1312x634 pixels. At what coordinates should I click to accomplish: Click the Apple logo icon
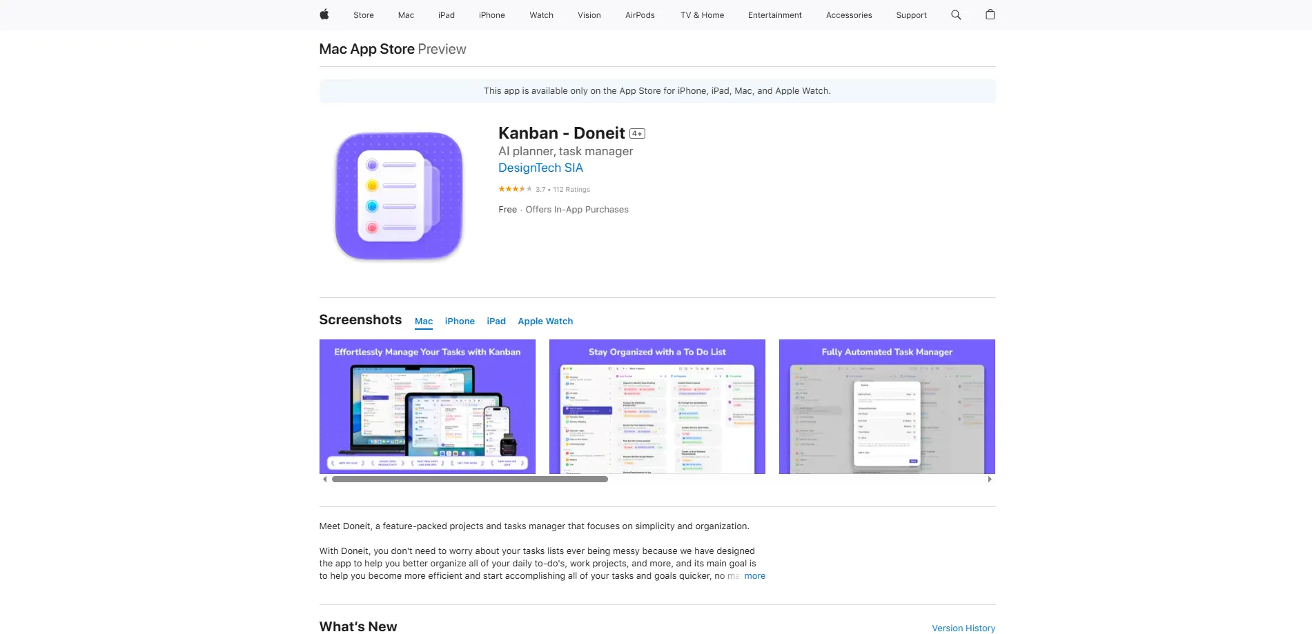[324, 14]
